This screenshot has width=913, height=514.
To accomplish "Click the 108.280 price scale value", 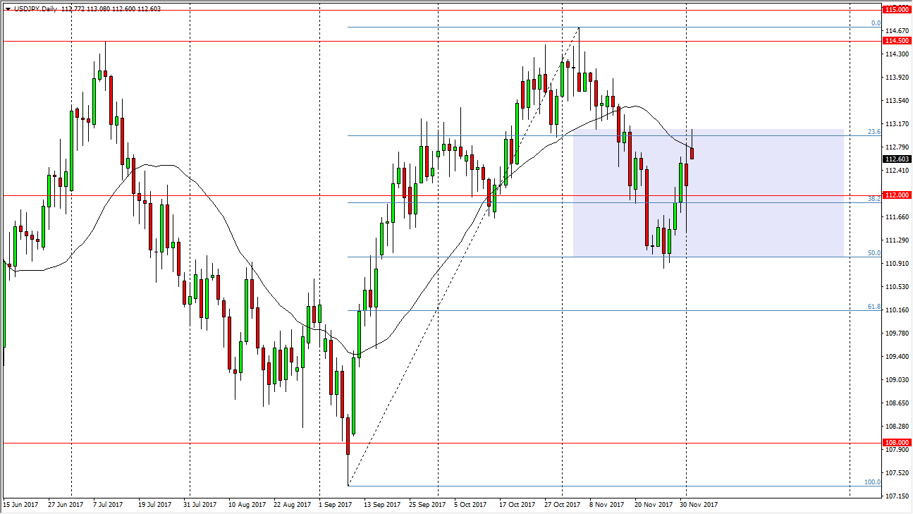I will pos(898,427).
